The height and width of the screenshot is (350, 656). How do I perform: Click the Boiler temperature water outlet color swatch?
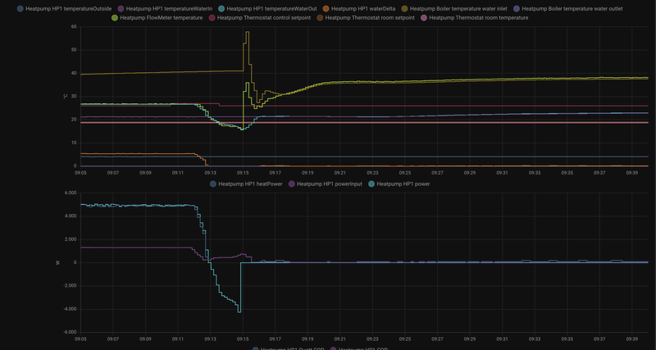(x=517, y=8)
